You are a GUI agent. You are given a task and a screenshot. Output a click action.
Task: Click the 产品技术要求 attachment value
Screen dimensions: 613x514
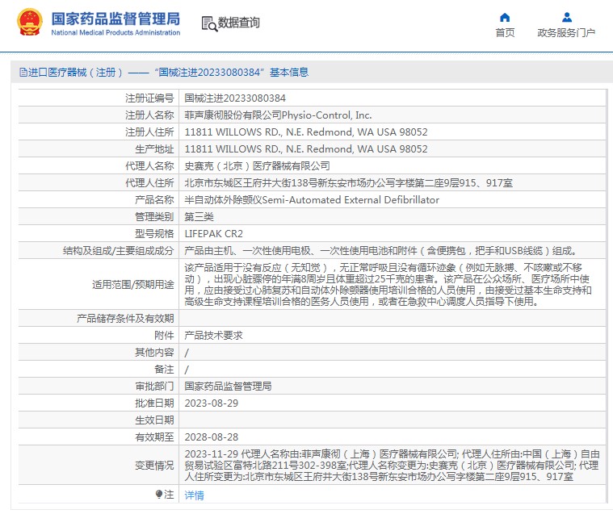[x=214, y=335]
